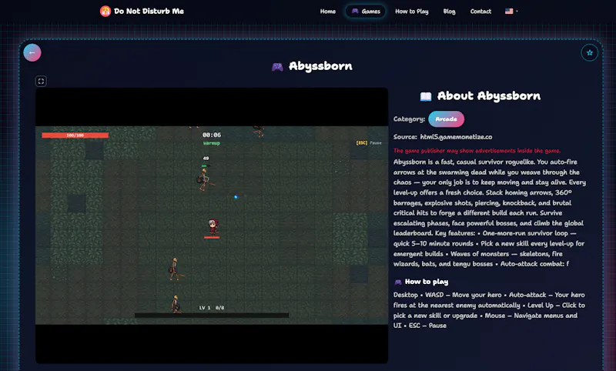Click the skeleton enemy marked 49
This screenshot has width=616, height=371.
coord(205,180)
